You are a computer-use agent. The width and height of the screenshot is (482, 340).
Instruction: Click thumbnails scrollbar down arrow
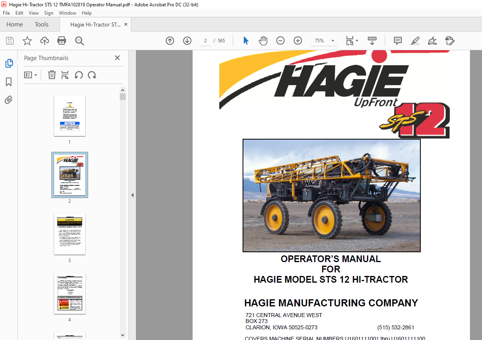[x=122, y=335]
